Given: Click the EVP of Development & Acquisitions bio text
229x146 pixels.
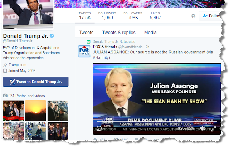Looking at the screenshot, I should point(31,53).
